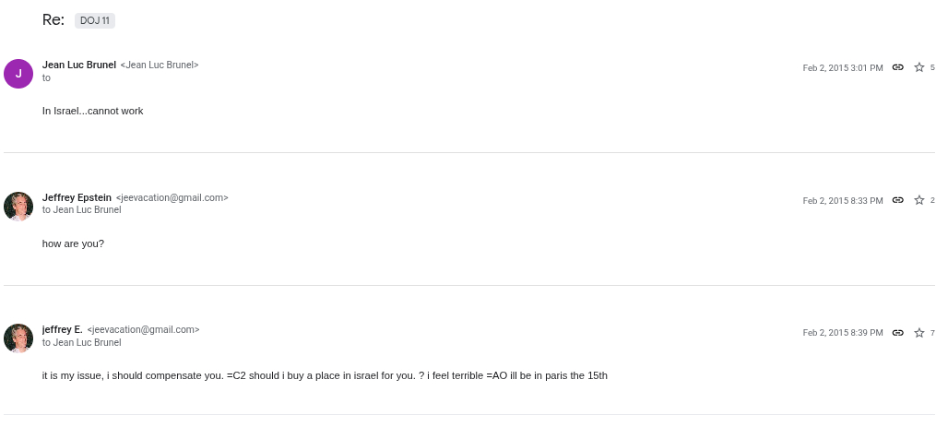Click the link icon on the 8:33 PM message
This screenshot has height=427, width=948.
pos(897,200)
